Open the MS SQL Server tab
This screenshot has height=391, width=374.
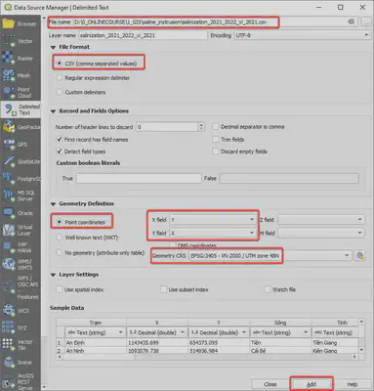tap(21, 195)
